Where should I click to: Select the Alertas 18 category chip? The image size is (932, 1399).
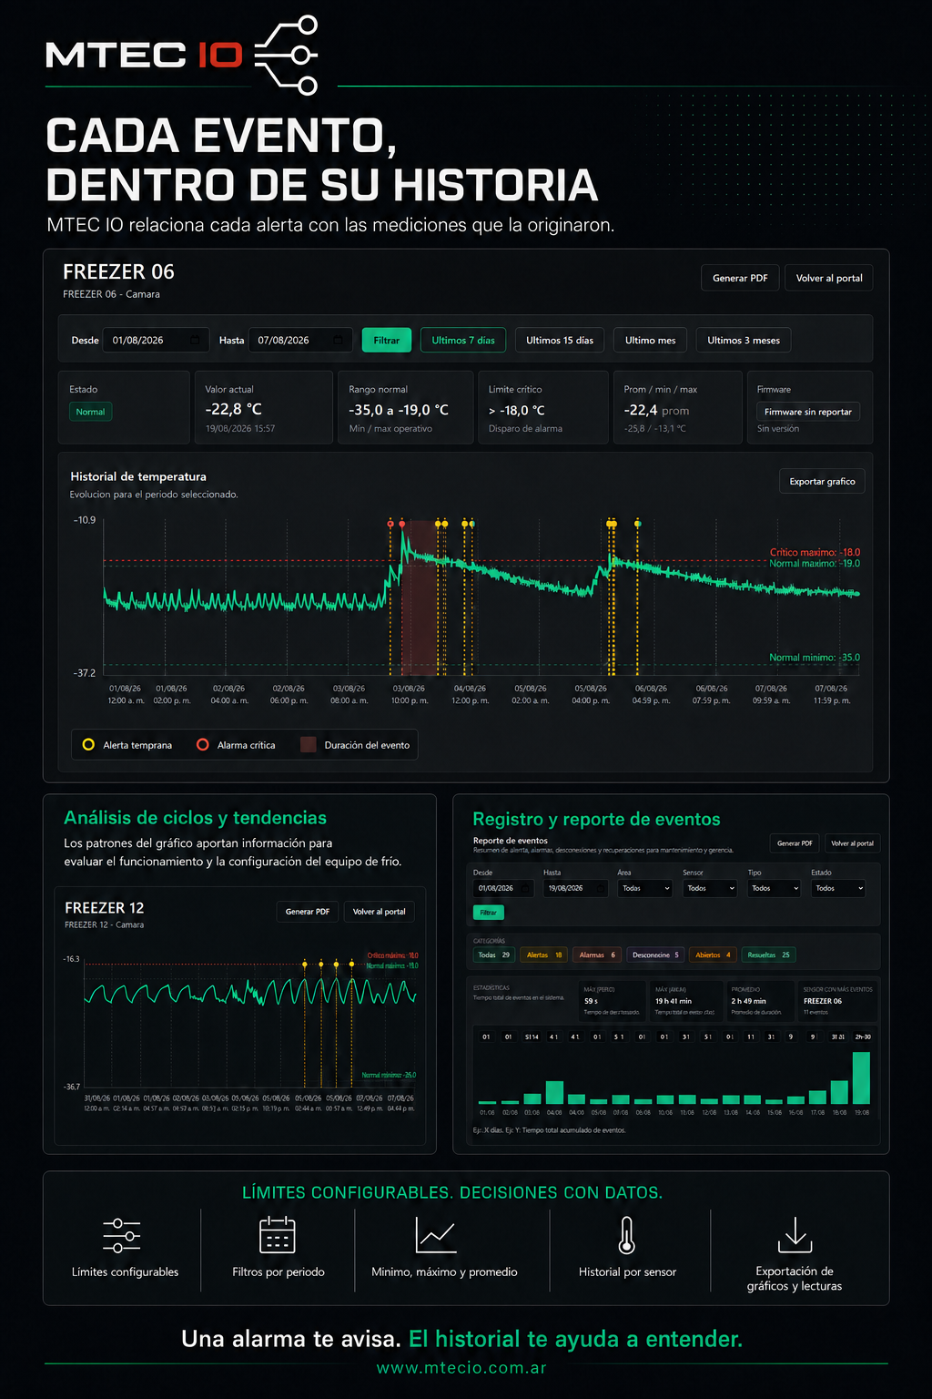click(544, 955)
